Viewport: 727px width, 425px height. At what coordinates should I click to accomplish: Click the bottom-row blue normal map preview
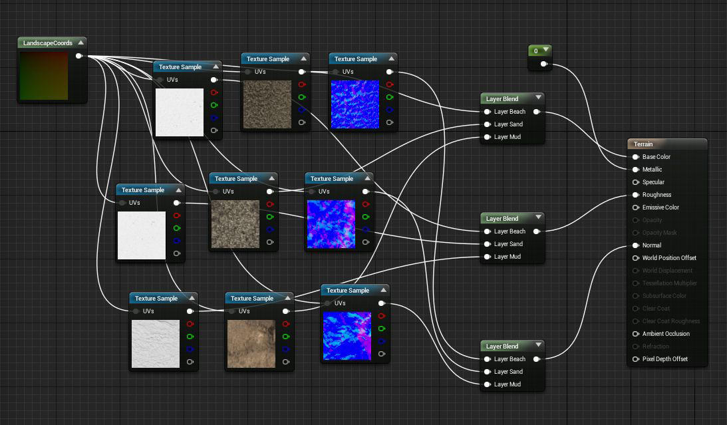pos(347,336)
